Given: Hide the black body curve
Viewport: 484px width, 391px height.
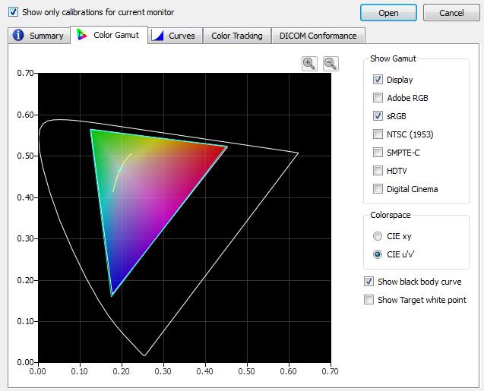Looking at the screenshot, I should point(369,282).
